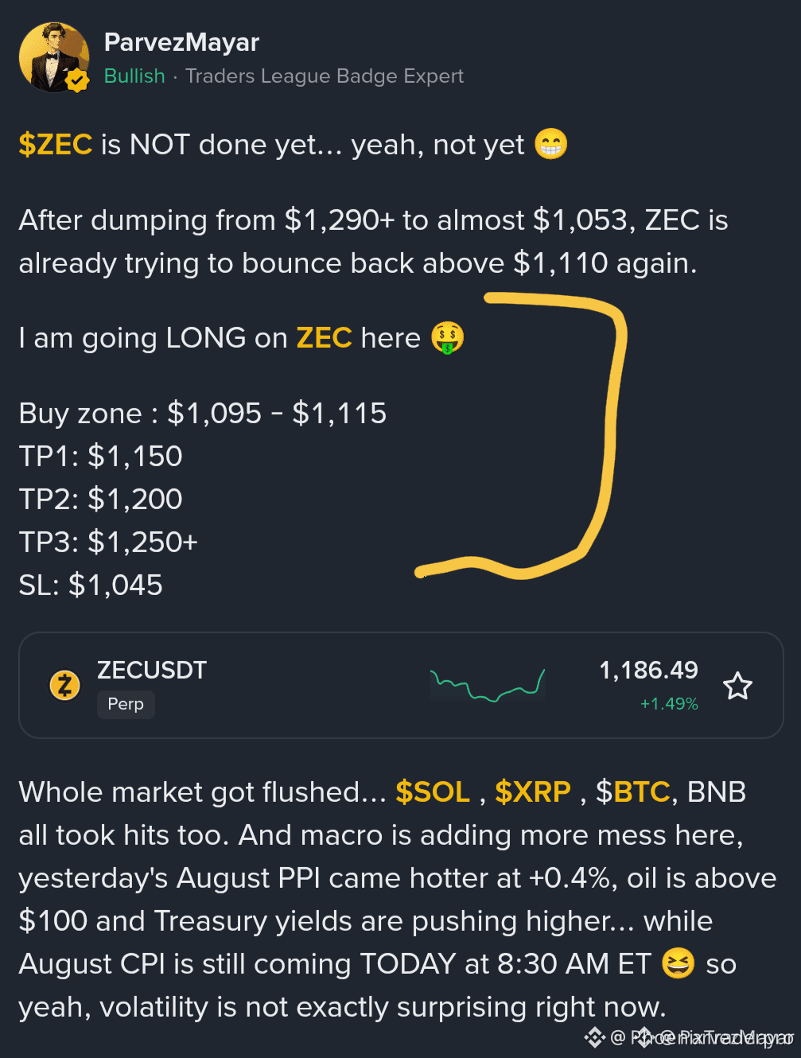
Task: Tap the Zcash coin icon in card
Action: (65, 685)
